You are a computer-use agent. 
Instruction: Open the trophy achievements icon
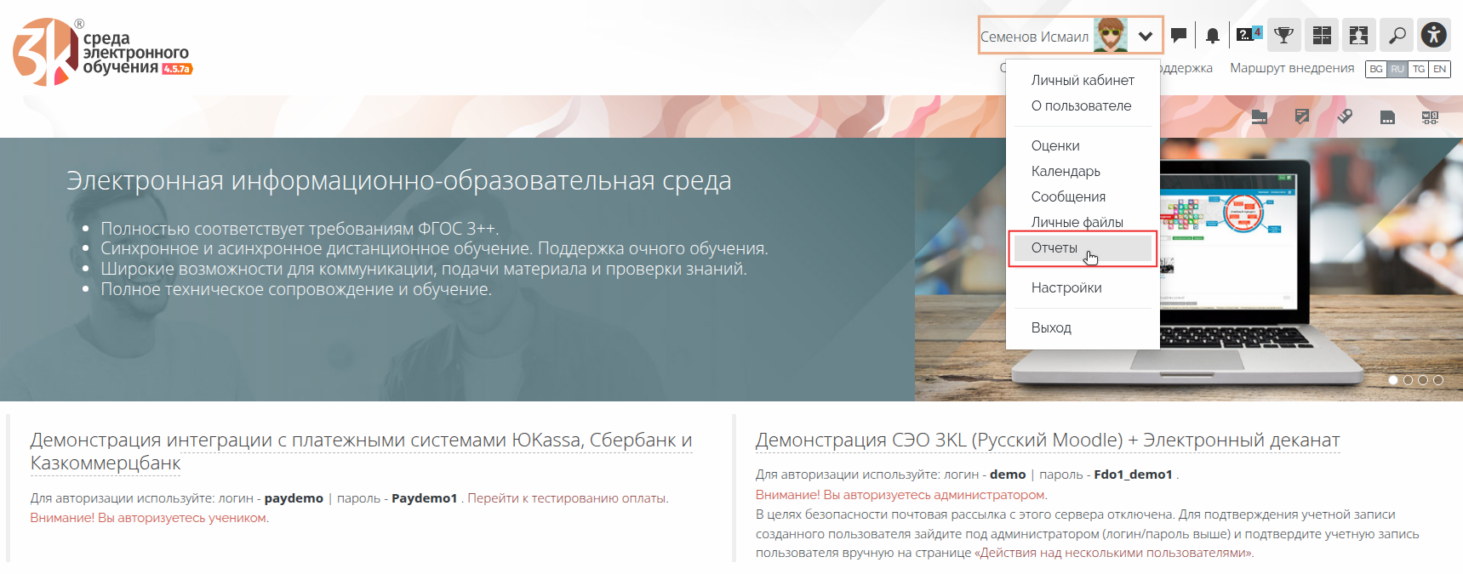(1283, 36)
